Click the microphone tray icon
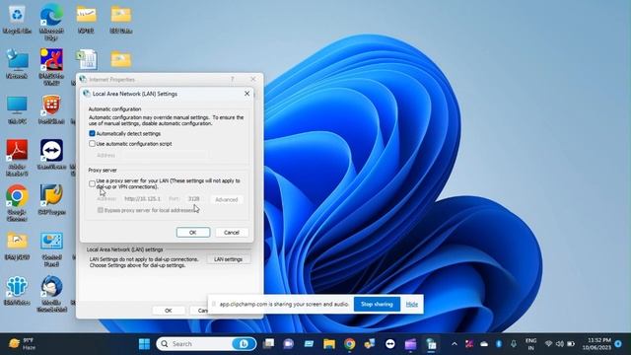Screen dimensions: 631x355 [514, 344]
